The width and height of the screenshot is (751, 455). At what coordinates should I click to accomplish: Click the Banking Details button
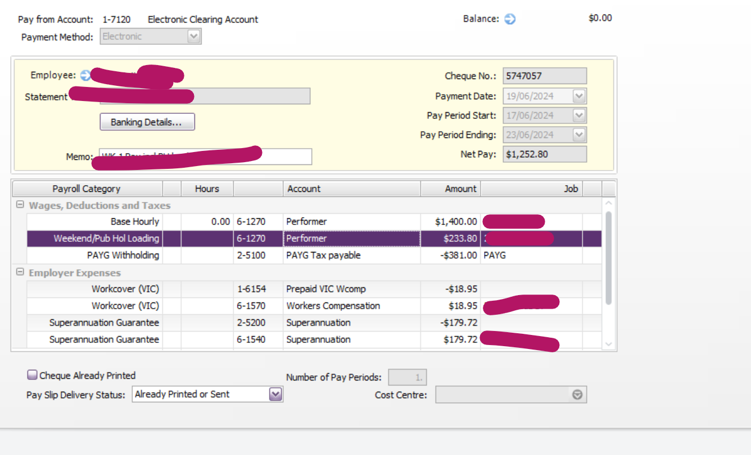pos(147,122)
